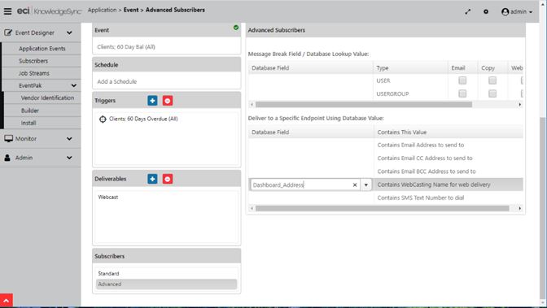The image size is (547, 308).
Task: Check the Copy box for USER
Action: tap(492, 80)
